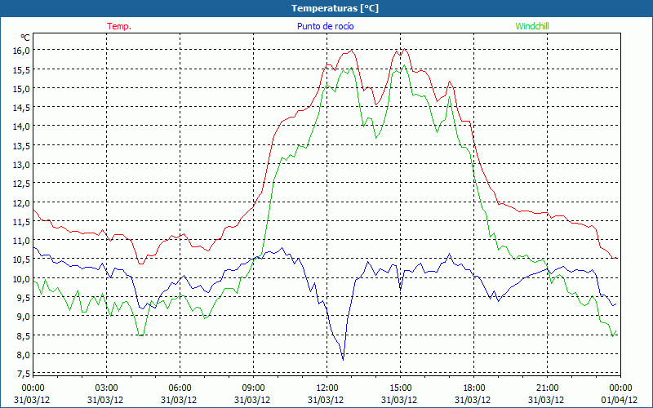Click the 7,5 y-axis value
Viewport: 653px width, 408px height.
coord(24,373)
